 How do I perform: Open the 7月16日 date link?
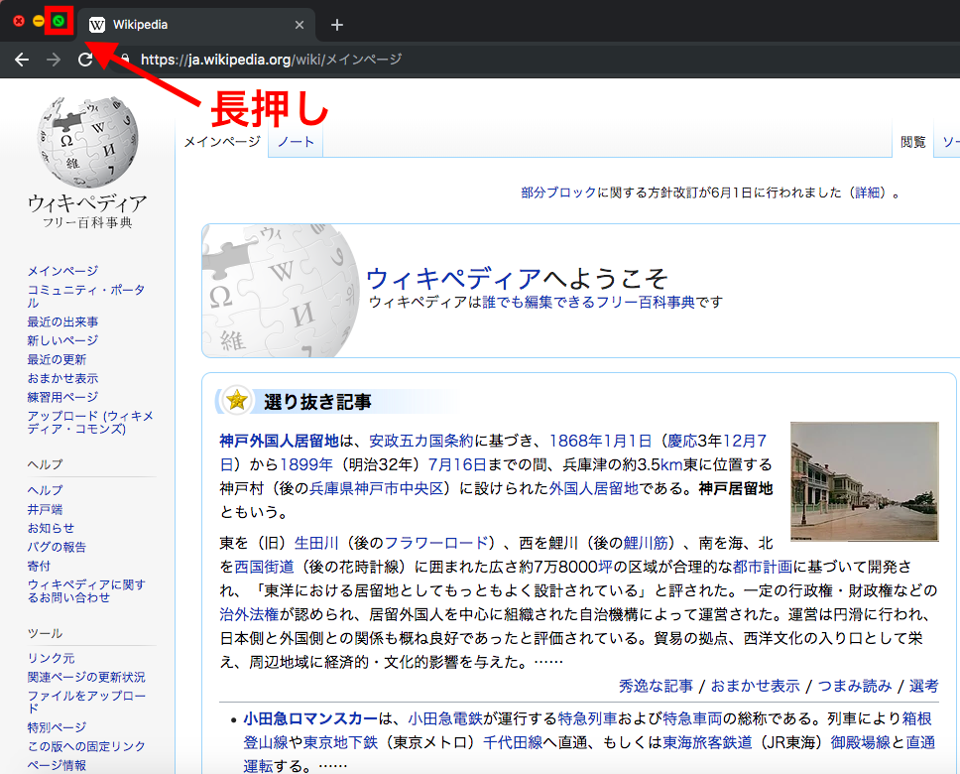coord(457,464)
